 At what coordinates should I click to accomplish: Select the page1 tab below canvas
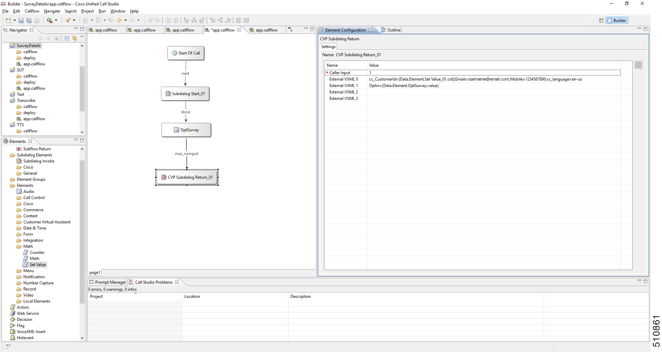[95, 272]
